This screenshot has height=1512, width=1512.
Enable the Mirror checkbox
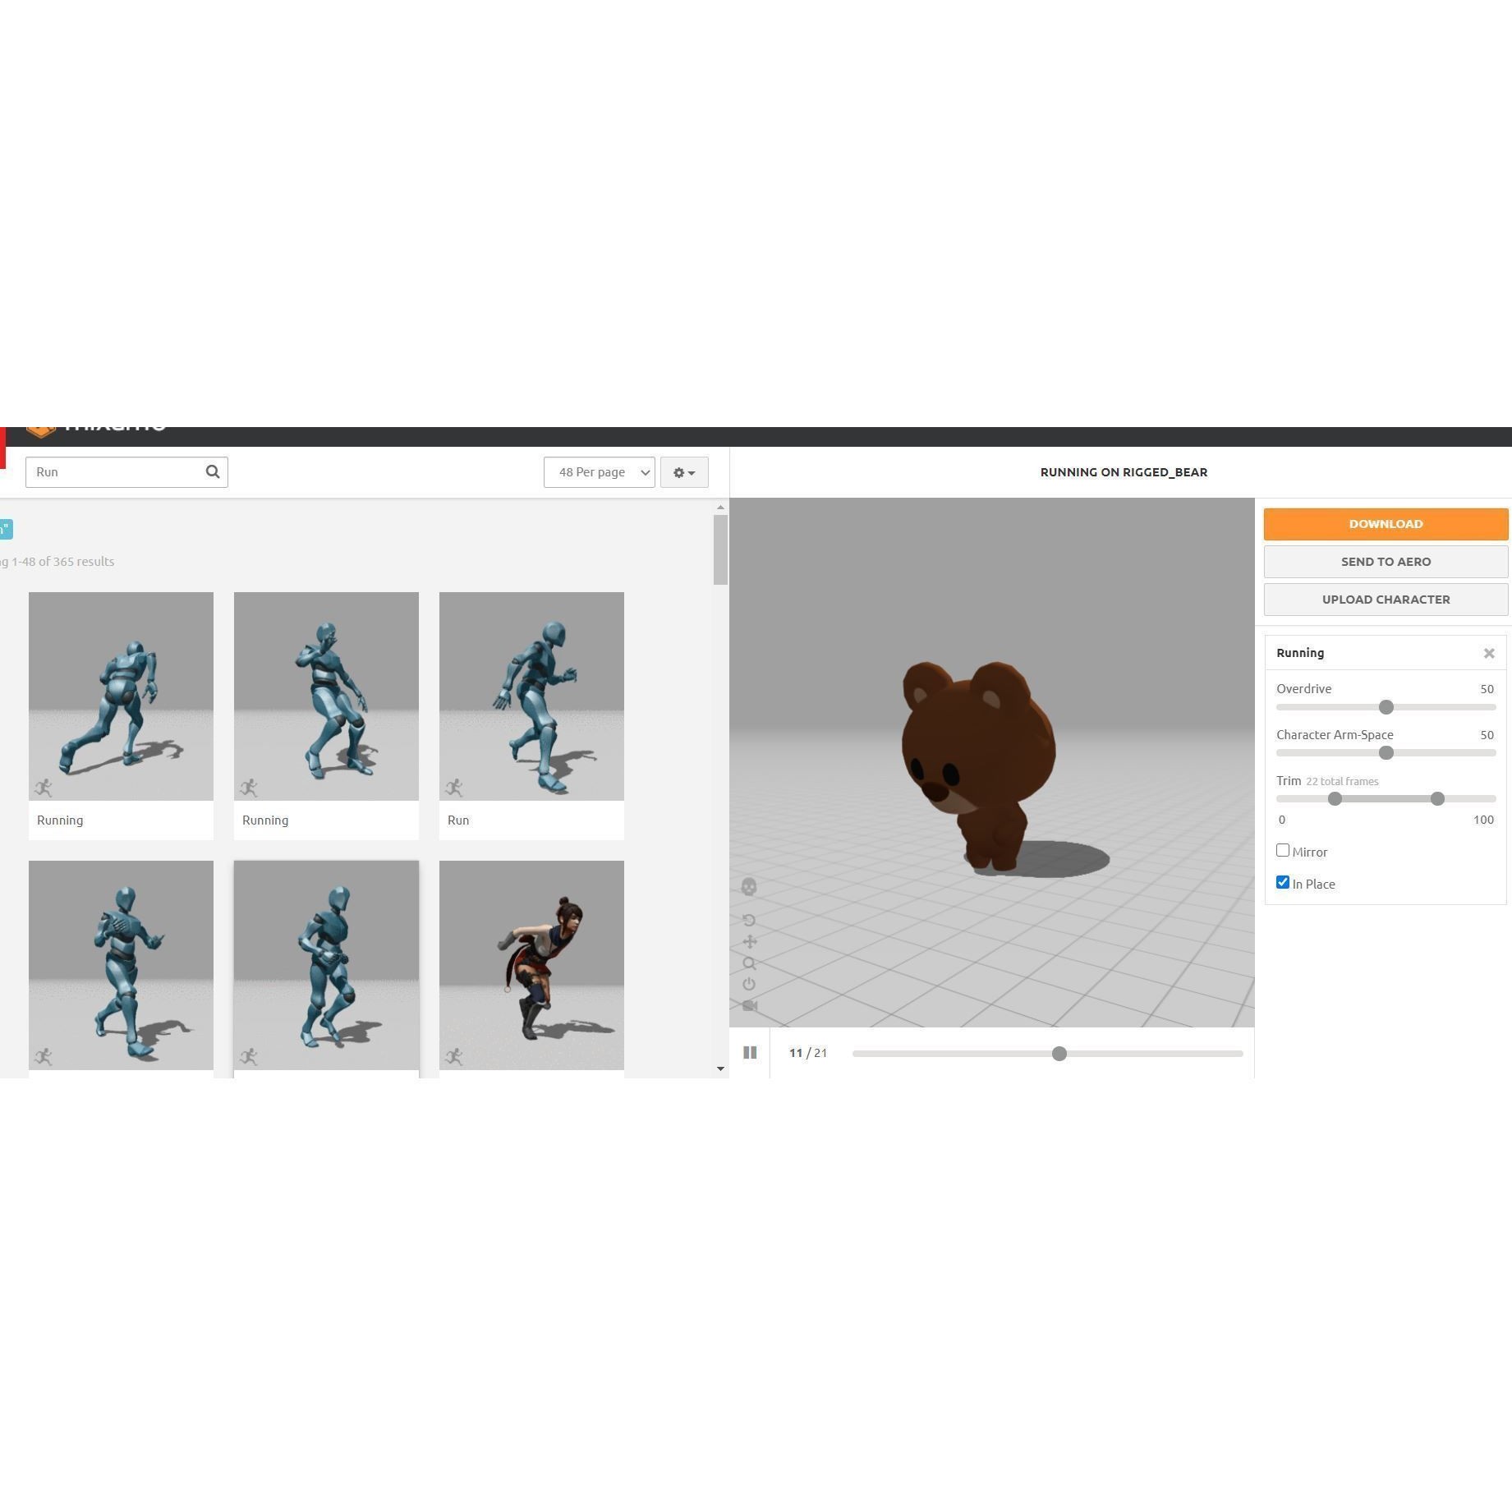pyautogui.click(x=1282, y=850)
